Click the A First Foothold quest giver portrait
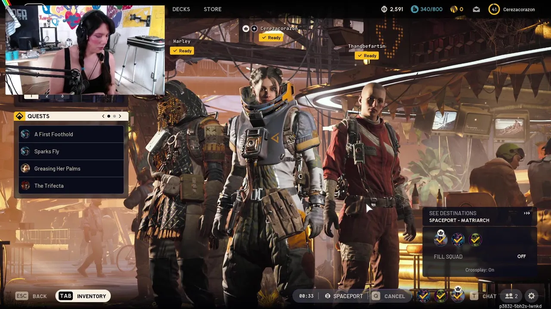 (25, 134)
